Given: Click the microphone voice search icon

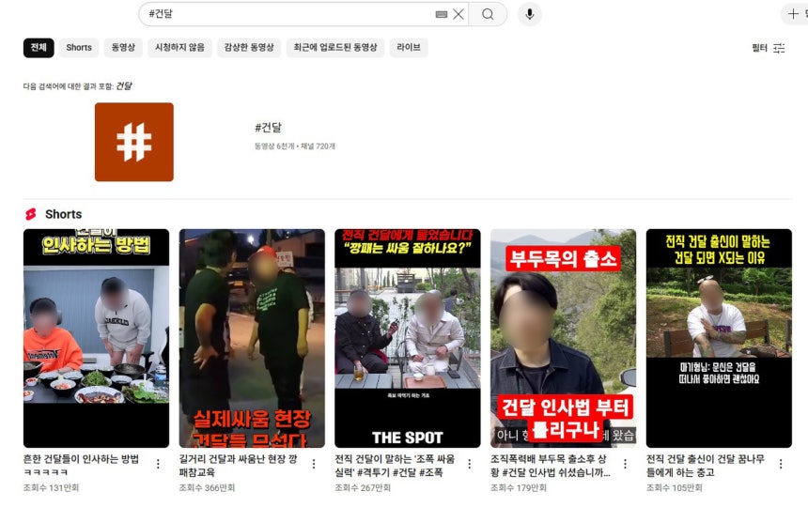Looking at the screenshot, I should (x=529, y=14).
